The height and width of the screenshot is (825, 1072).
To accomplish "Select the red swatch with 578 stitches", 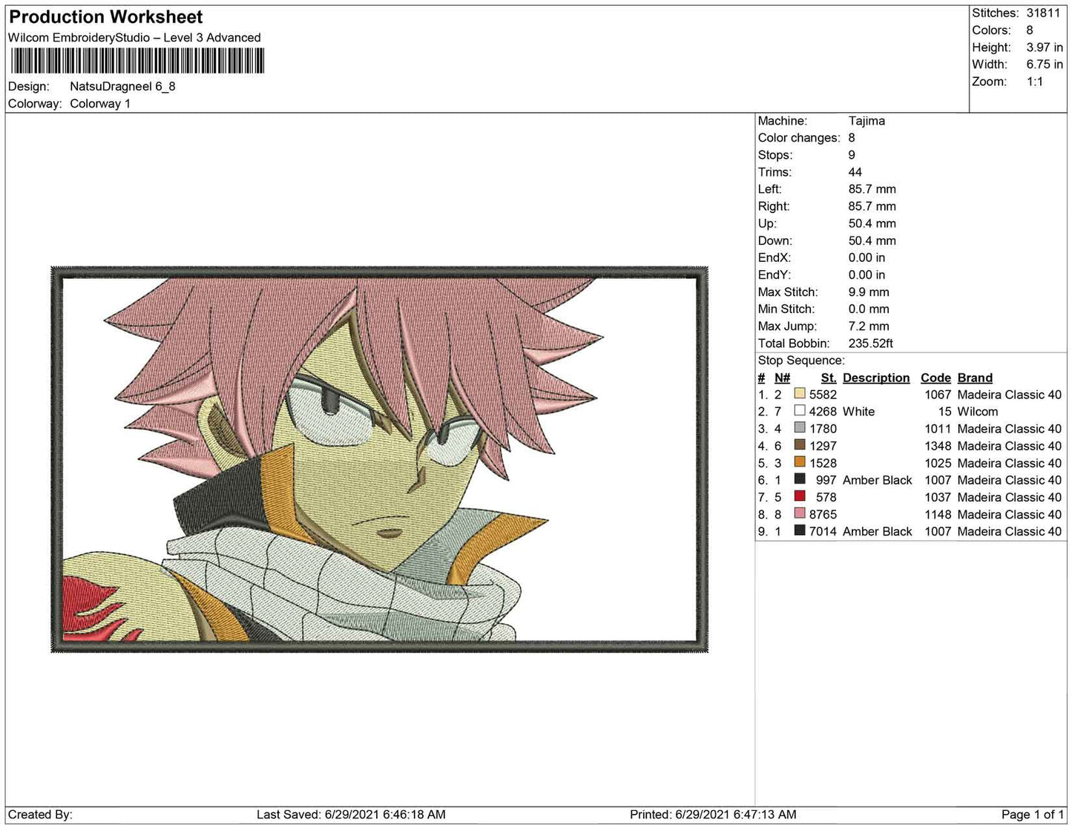I will [x=800, y=496].
